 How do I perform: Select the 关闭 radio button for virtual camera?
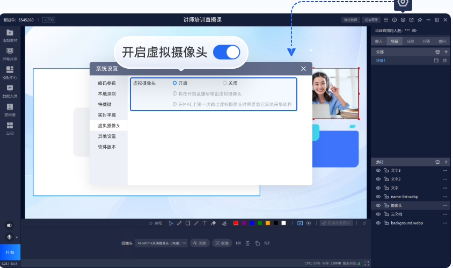point(225,83)
